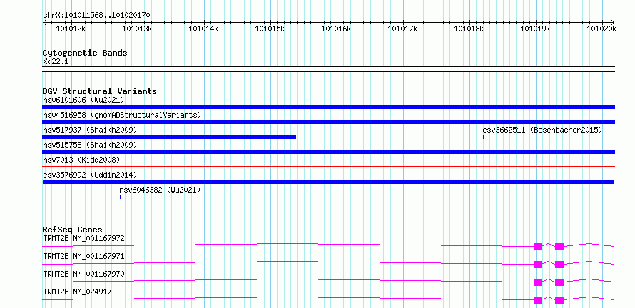Image resolution: width=635 pixels, height=308 pixels.
Task: Open variant nsv517937 (Shaikh2009) label
Action: click(x=90, y=130)
